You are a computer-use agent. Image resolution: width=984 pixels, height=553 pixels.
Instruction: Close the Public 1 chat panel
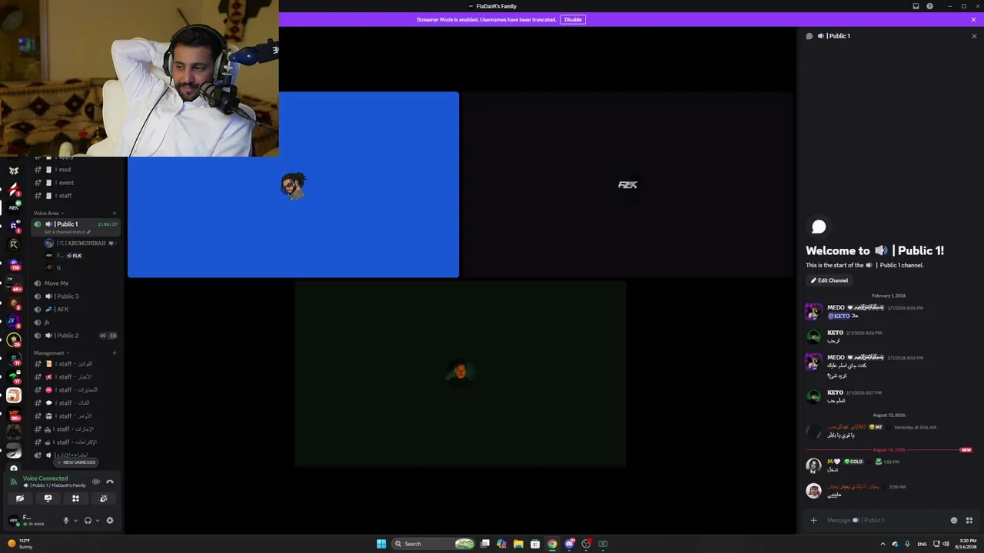974,36
